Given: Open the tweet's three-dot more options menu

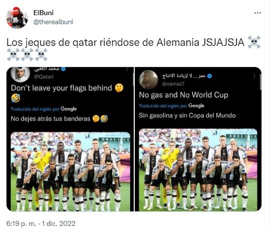Looking at the screenshot, I should 257,13.
